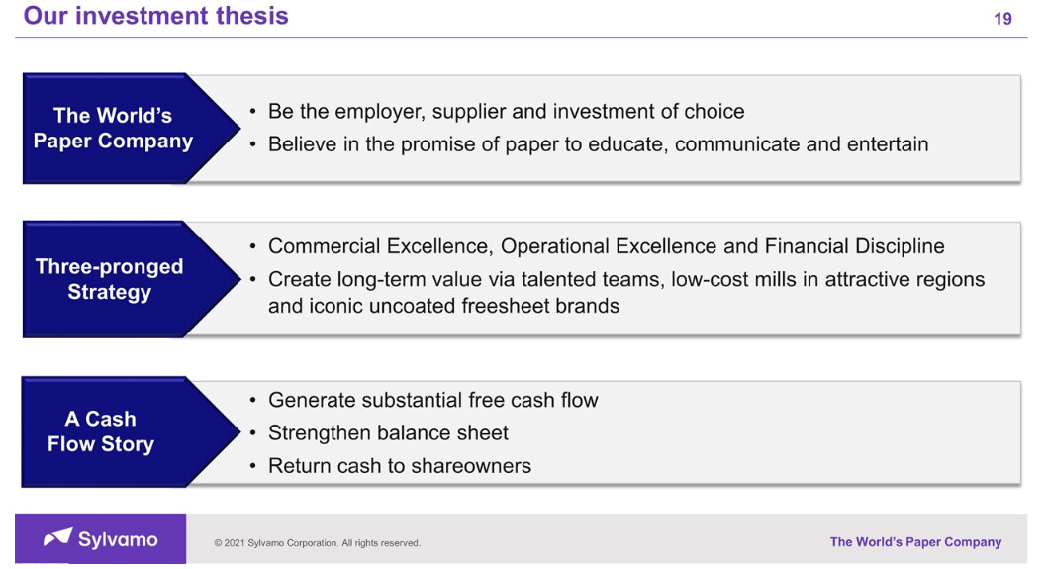Click "Generate substantial free cash flow" bullet
Viewport: 1047px width, 569px height.
[432, 400]
